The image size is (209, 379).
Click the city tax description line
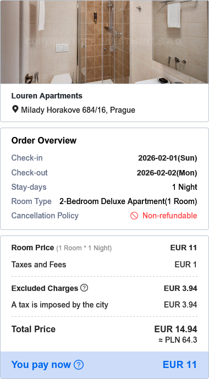(x=60, y=305)
